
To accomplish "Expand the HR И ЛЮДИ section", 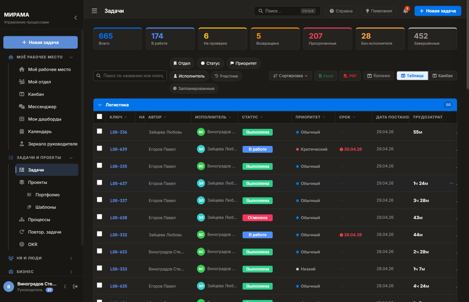I will coord(40,258).
